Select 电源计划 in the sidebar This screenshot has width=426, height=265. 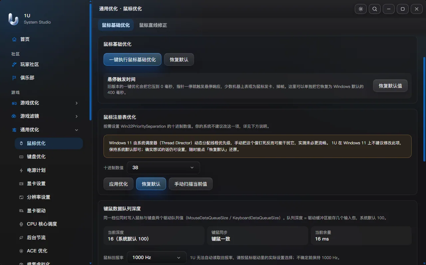coord(49,170)
